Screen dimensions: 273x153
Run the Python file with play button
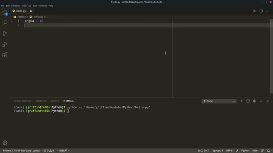click(x=254, y=11)
